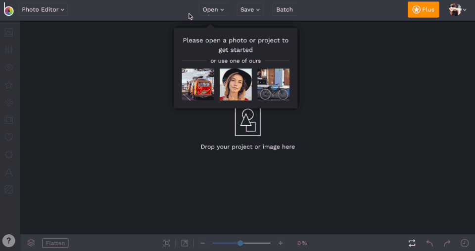Open the Frames panel icon
Screen dimensions: 475x251
click(x=9, y=120)
